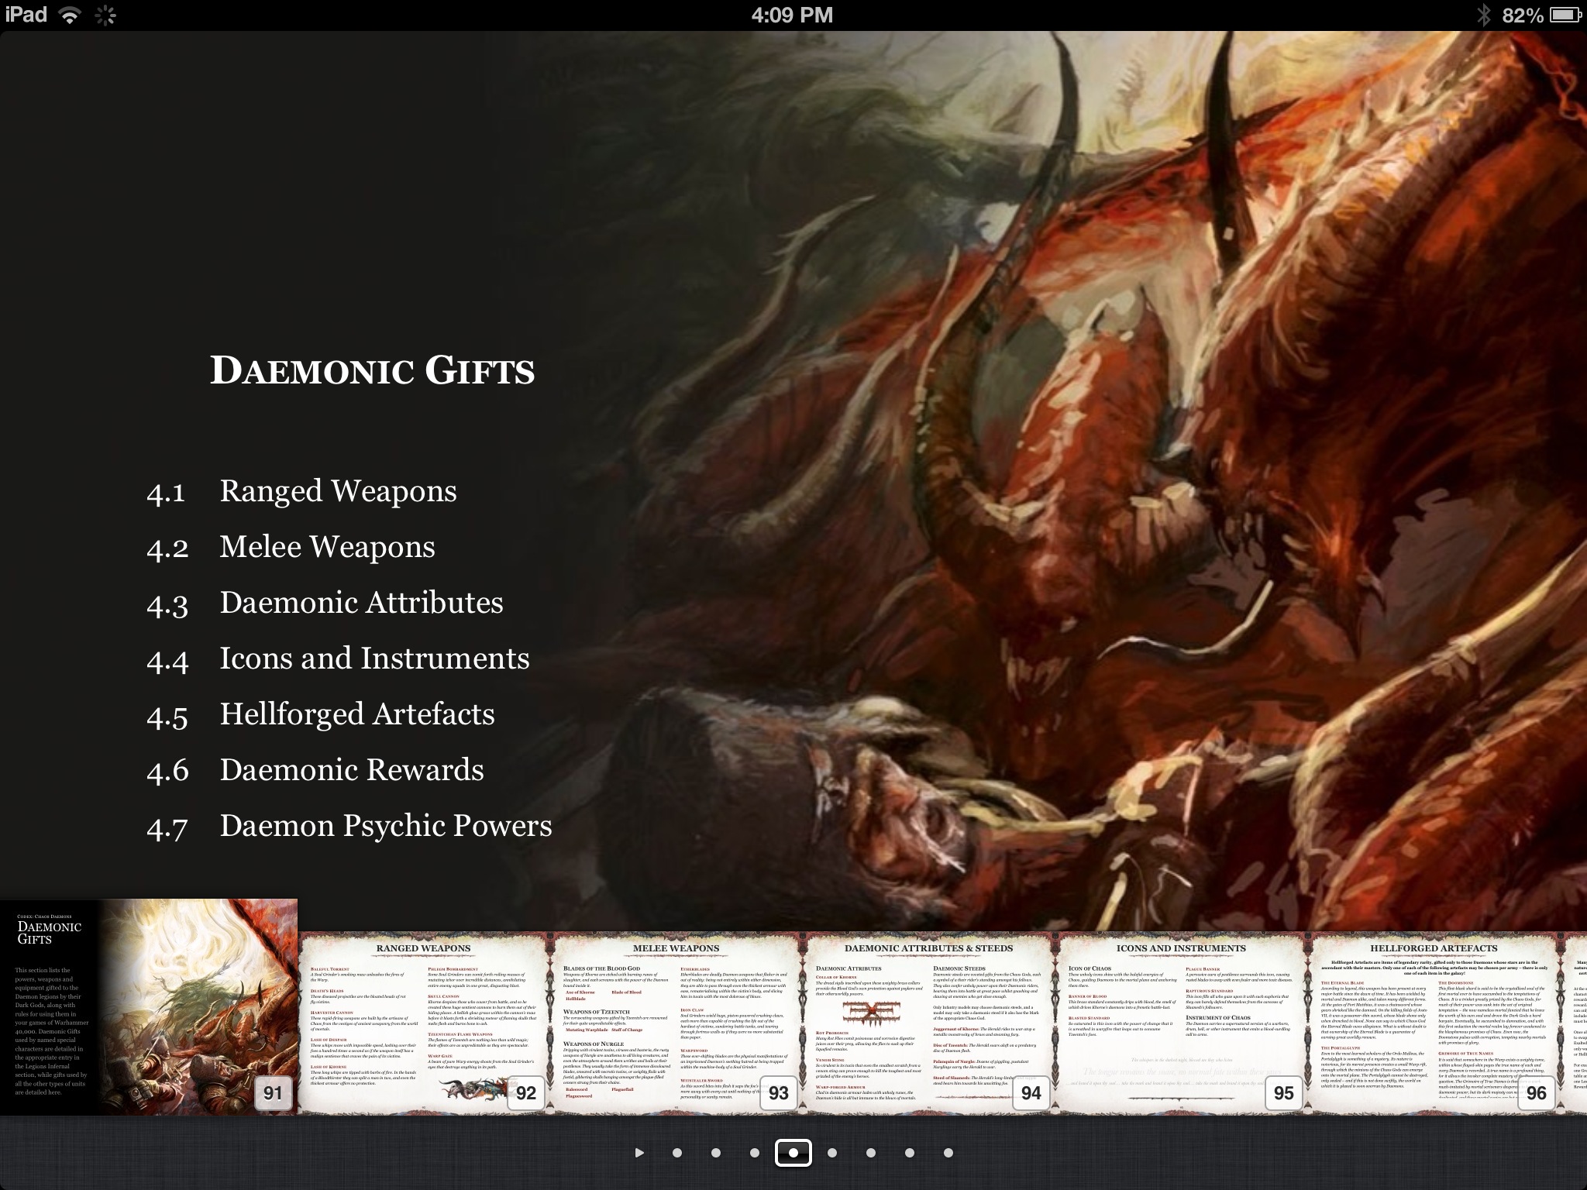The height and width of the screenshot is (1190, 1587).
Task: Tap the Wi-Fi status icon
Action: tap(71, 15)
